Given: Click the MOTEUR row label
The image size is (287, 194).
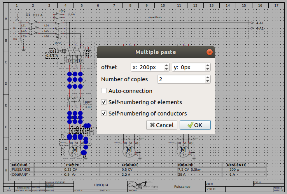Looking at the screenshot, I should (20, 165).
